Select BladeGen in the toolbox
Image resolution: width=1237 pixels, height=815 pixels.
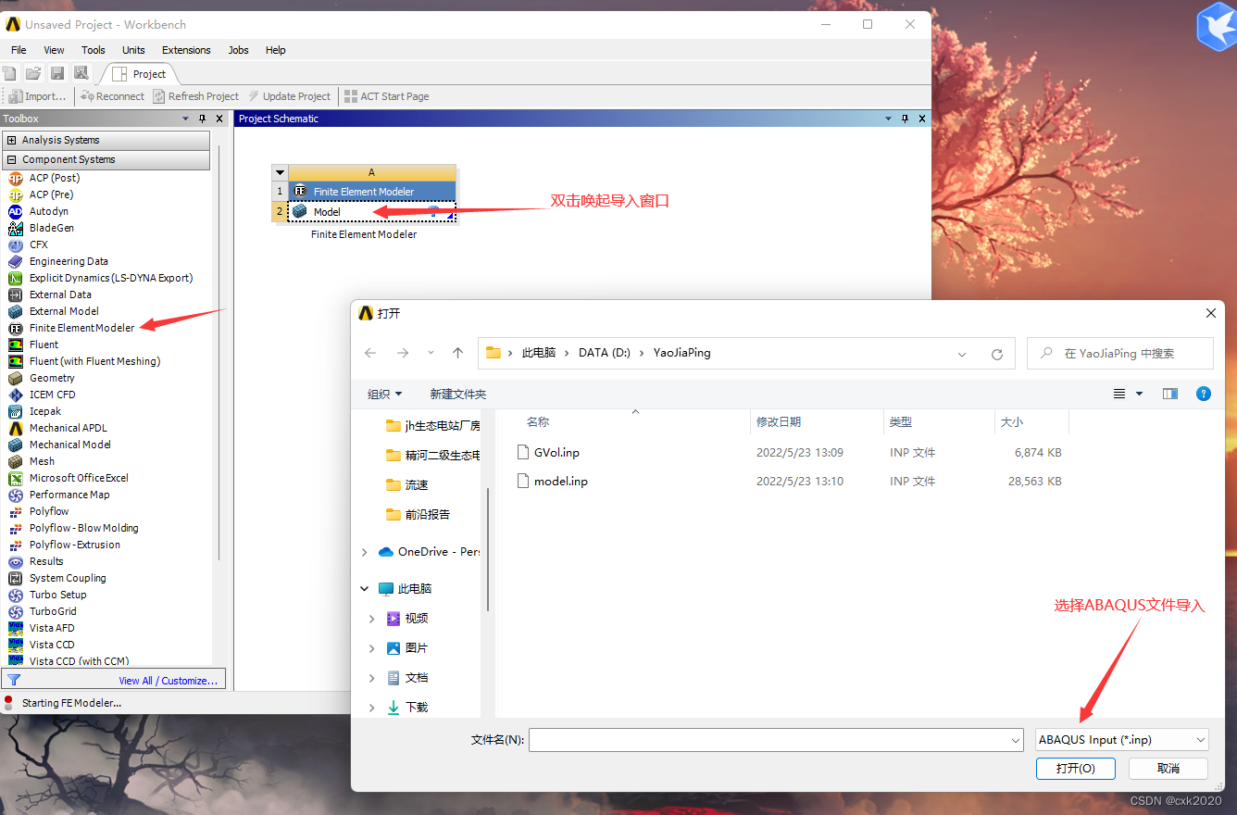tap(52, 228)
